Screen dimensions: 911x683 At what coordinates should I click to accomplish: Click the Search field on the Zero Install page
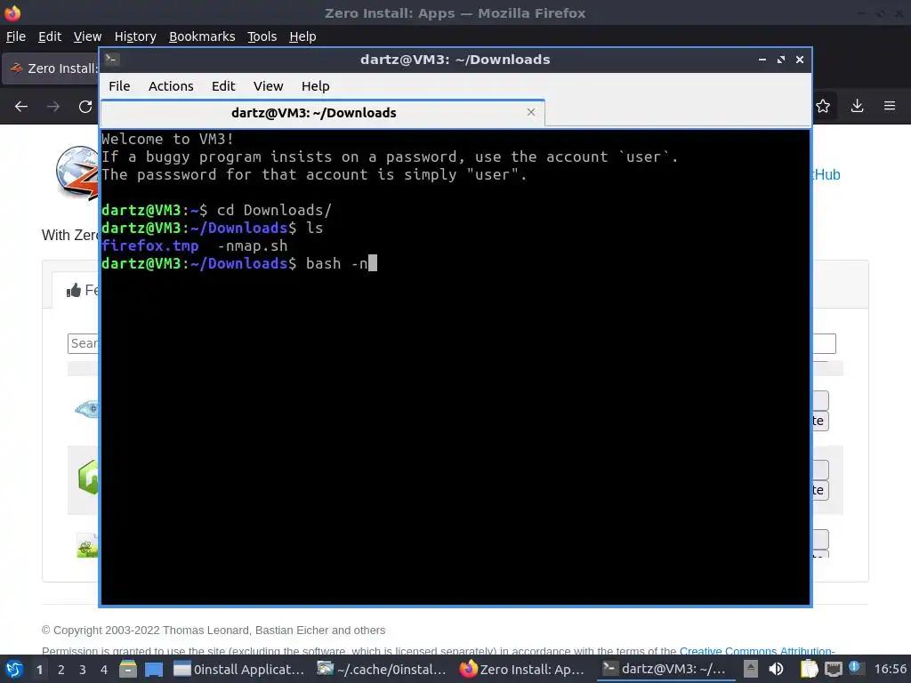[83, 344]
